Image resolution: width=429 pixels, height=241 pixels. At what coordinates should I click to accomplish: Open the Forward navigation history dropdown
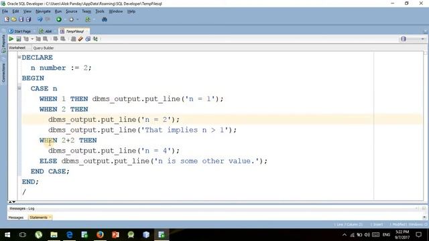(78, 19)
